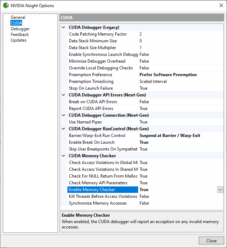Open the Debugger options category
This screenshot has height=248, width=227.
[20, 29]
